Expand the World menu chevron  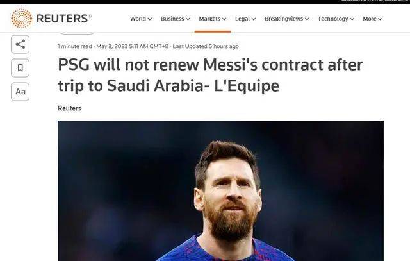coord(149,19)
